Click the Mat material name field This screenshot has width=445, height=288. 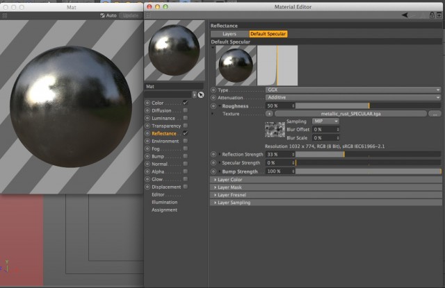tap(174, 86)
